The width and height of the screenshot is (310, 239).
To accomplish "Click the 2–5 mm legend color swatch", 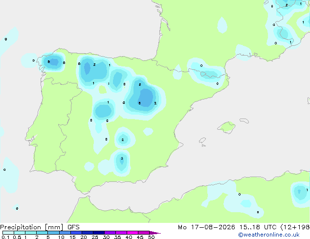I will (x=42, y=233).
